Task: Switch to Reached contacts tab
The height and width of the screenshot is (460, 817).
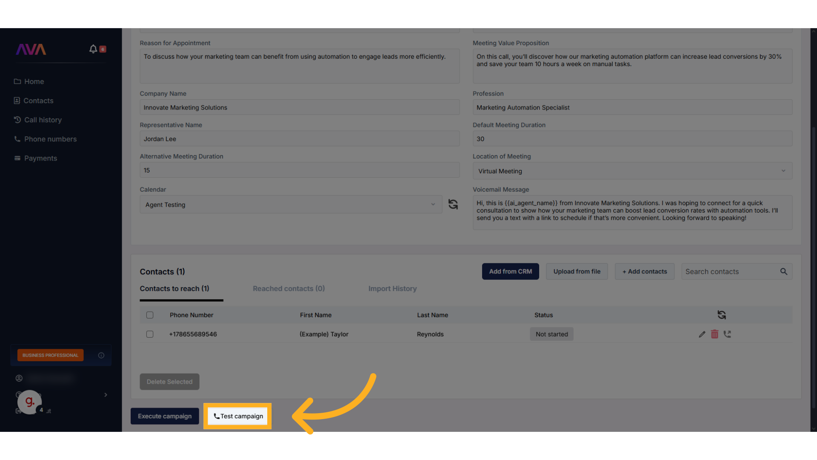Action: (289, 289)
